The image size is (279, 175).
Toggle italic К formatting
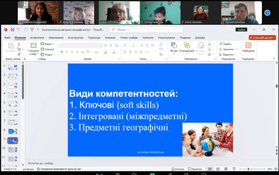pos(67,52)
